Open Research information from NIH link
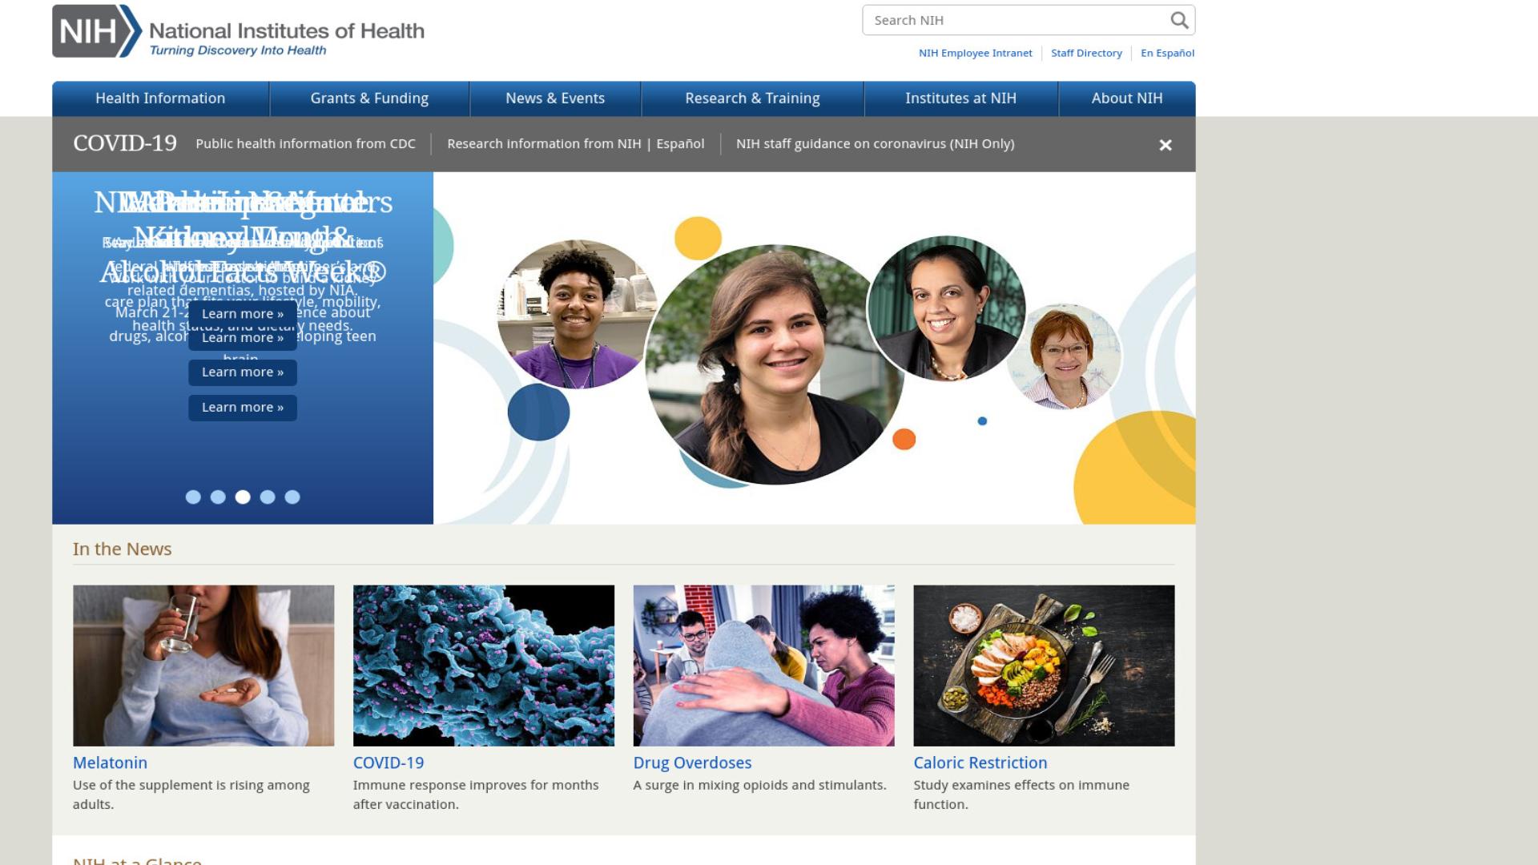The image size is (1538, 865). [544, 144]
